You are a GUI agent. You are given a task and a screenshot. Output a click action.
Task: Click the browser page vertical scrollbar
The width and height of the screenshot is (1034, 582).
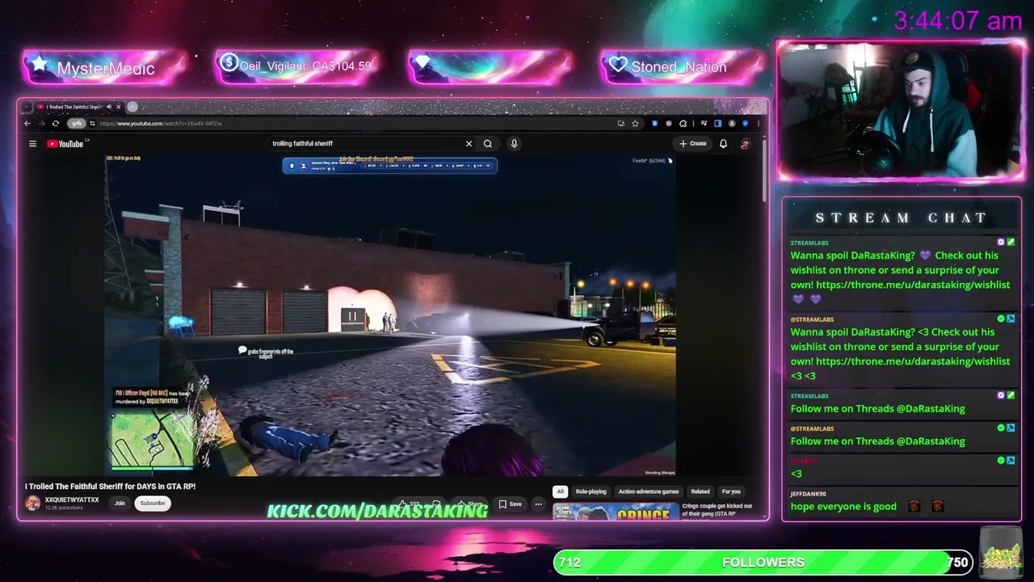click(x=764, y=170)
